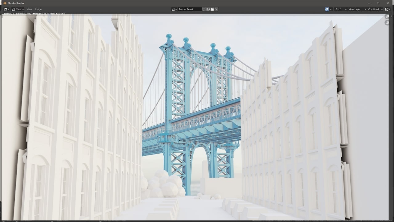
Task: Open the image editor mode View dropdown
Action: pos(18,9)
